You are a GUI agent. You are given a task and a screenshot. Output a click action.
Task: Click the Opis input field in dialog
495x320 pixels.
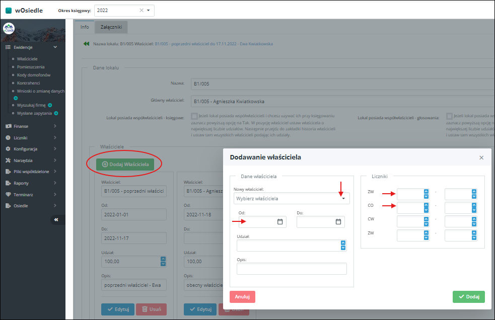click(292, 269)
